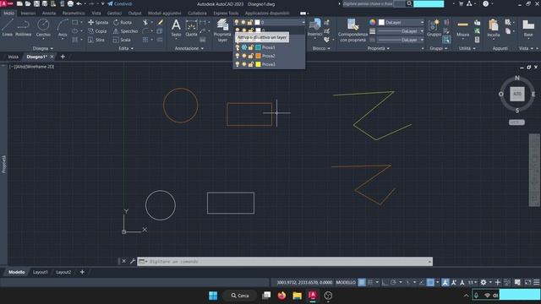This screenshot has width=541, height=304.
Task: Click the Sposta move tool
Action: coord(98,23)
